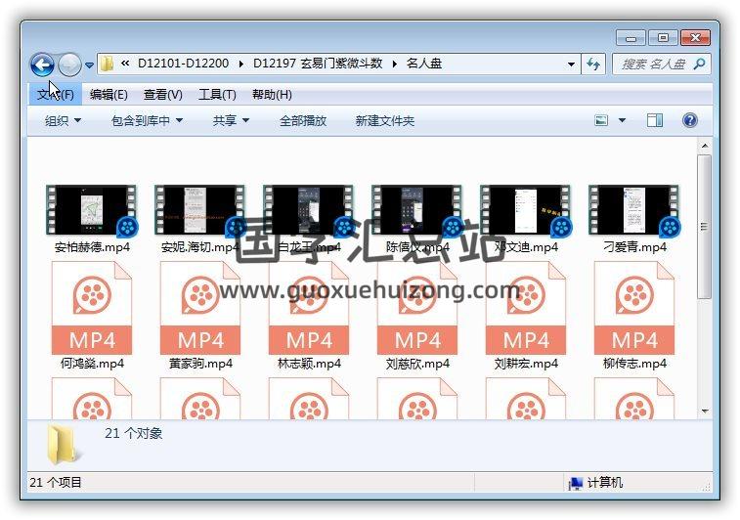Click the 柳传志.mp4 file name
740x520 pixels.
[x=634, y=364]
